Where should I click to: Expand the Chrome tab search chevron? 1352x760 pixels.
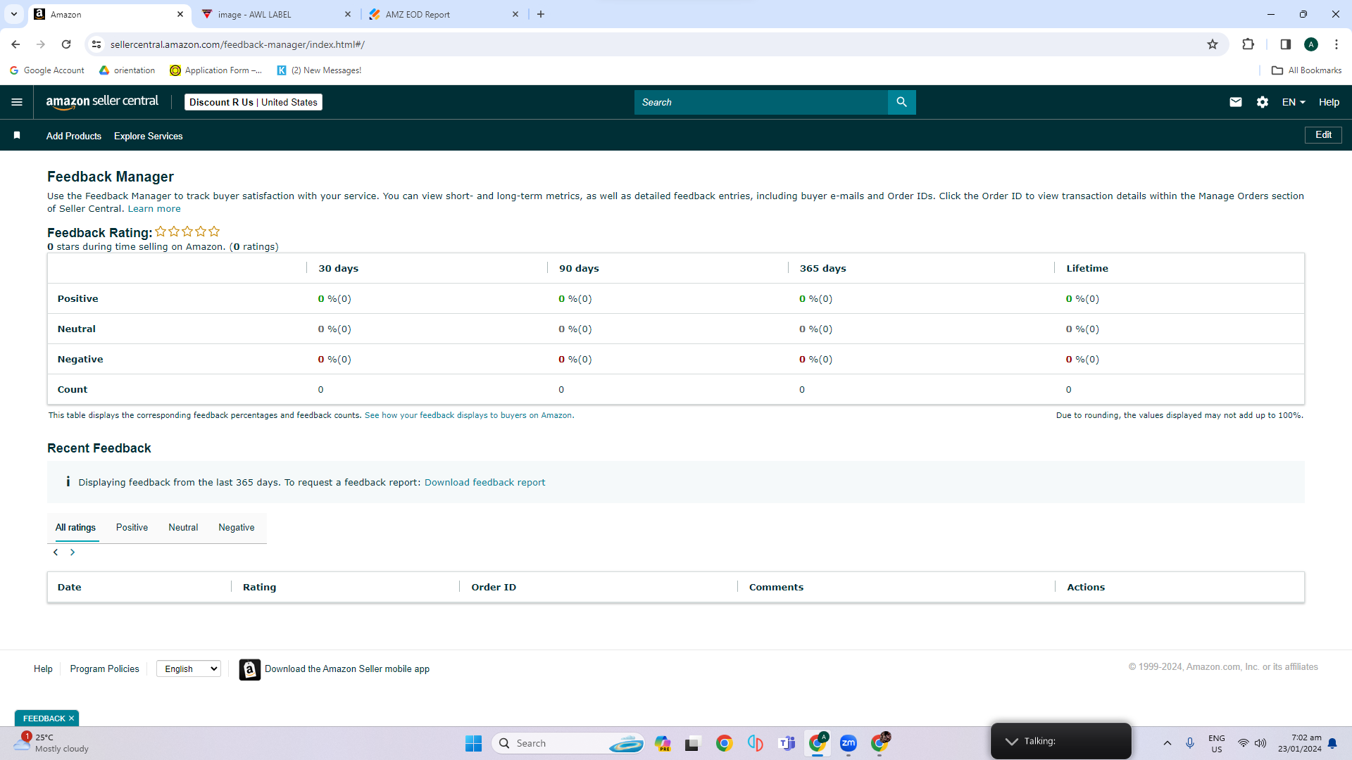coord(14,14)
